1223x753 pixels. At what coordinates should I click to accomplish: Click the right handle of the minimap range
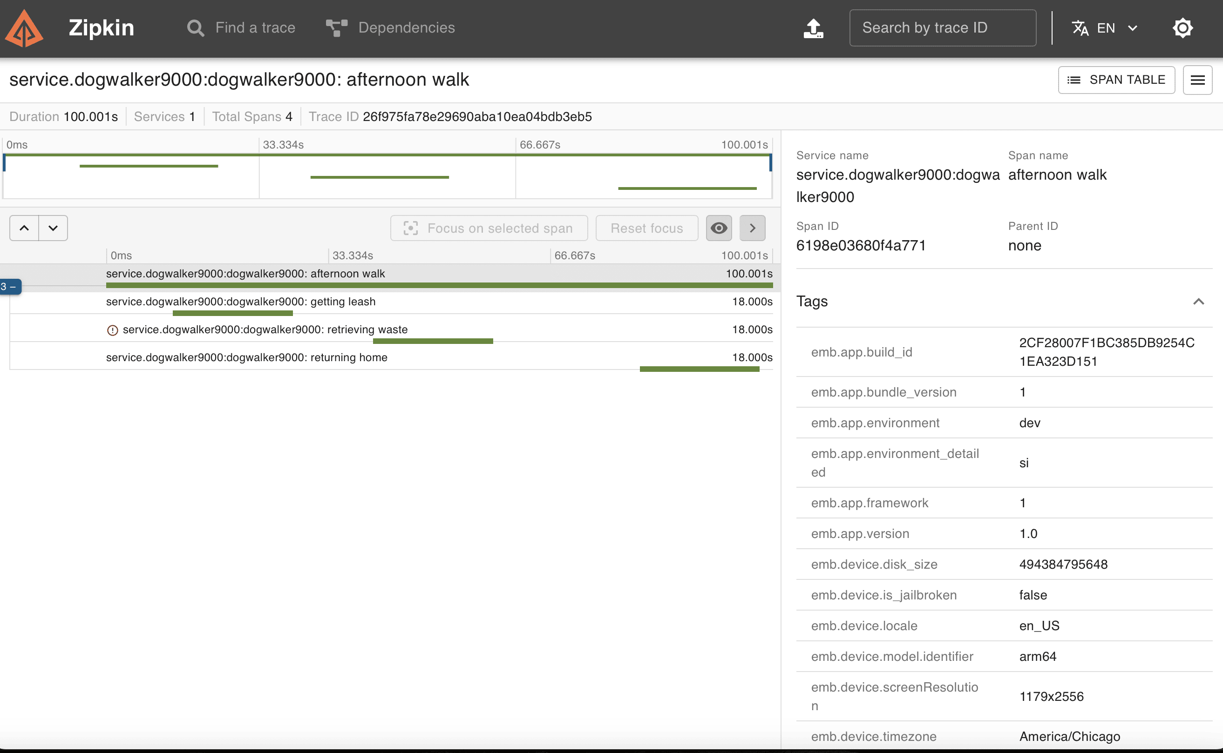[x=770, y=163]
